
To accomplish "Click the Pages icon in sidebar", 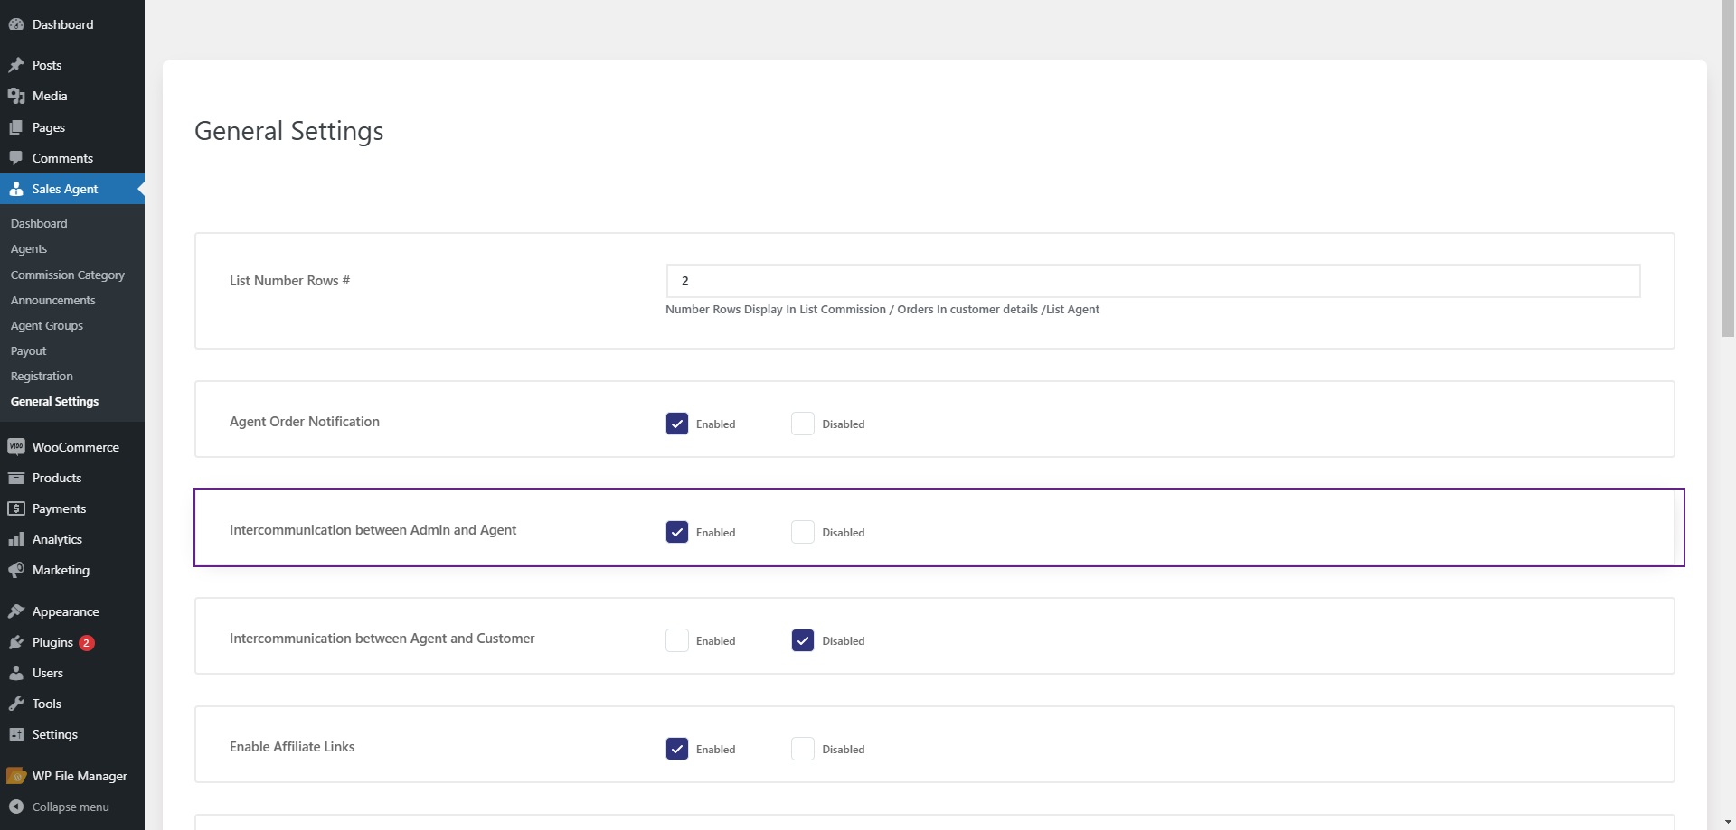I will coord(16,127).
